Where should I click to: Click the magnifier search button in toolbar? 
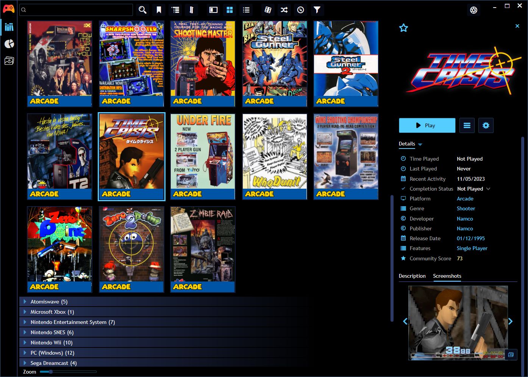pos(142,10)
